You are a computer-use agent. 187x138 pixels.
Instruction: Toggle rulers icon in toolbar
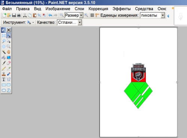(x=97, y=15)
